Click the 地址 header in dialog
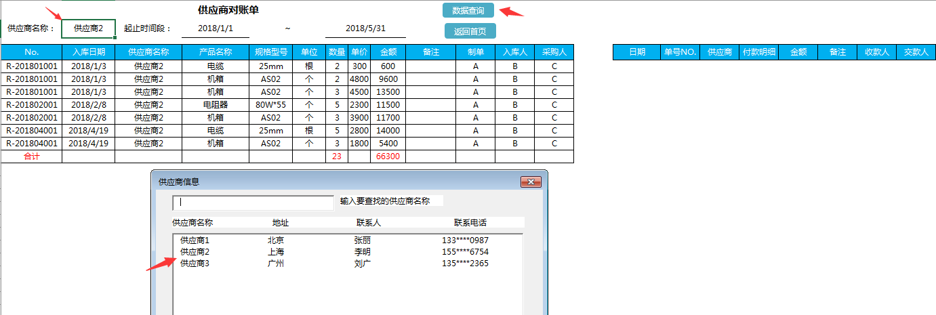The image size is (936, 315). click(x=281, y=223)
